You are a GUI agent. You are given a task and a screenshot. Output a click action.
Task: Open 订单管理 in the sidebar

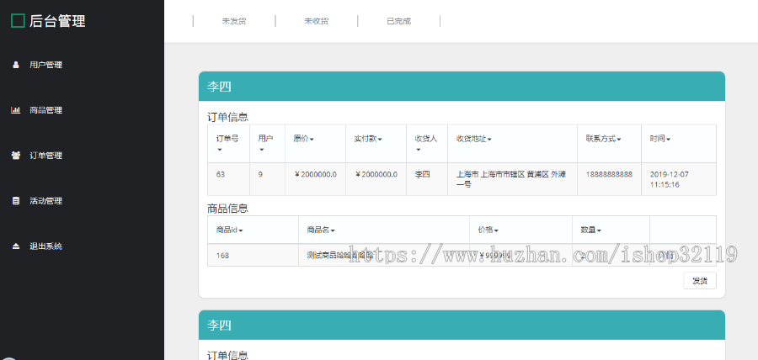click(46, 156)
